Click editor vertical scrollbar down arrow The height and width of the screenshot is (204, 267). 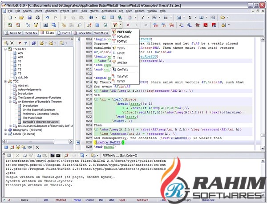click(x=263, y=148)
